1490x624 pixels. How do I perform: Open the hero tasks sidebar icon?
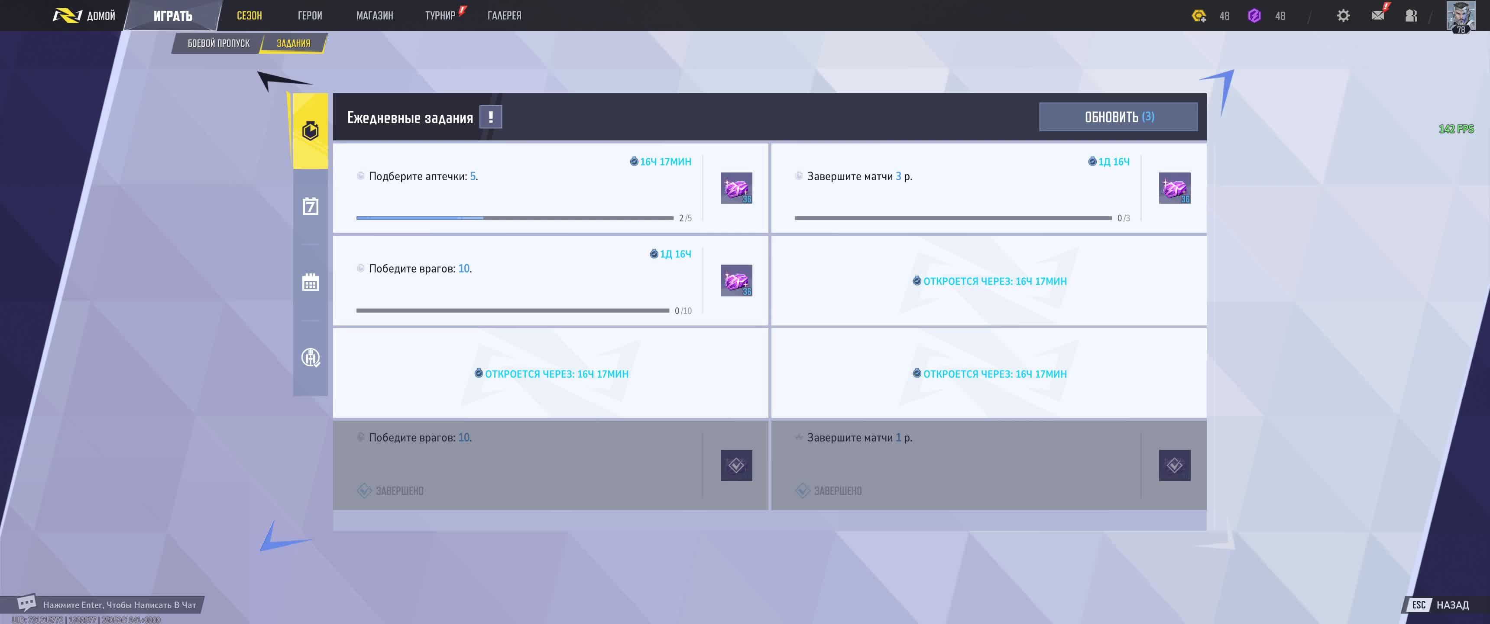click(x=310, y=357)
